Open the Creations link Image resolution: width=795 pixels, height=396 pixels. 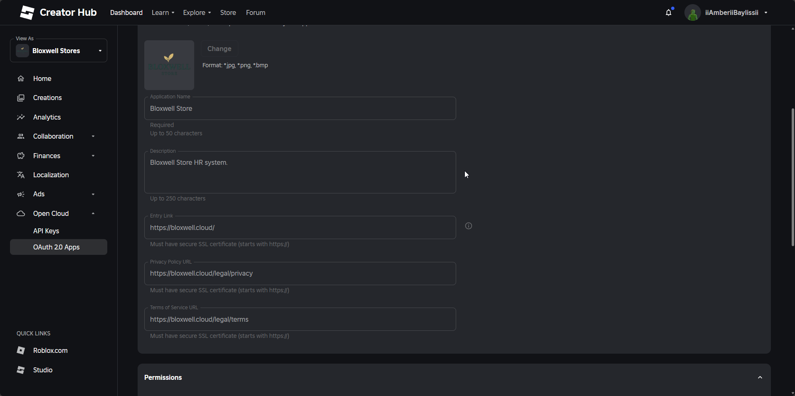pyautogui.click(x=47, y=98)
